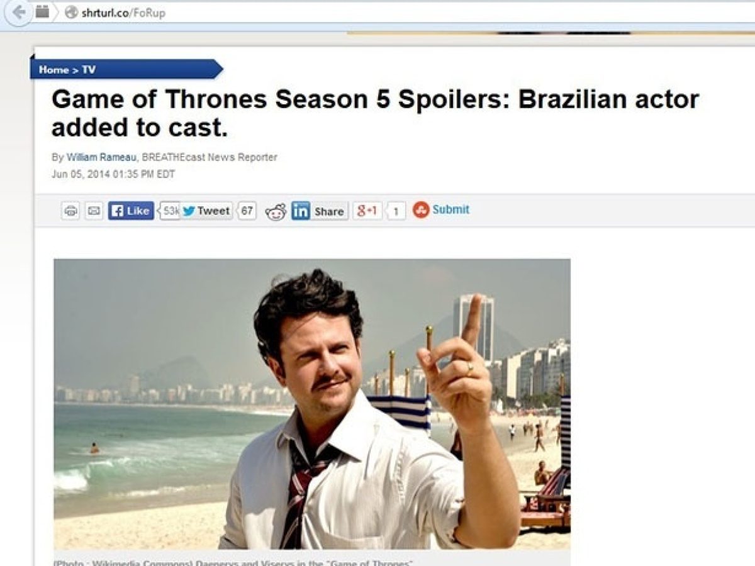Click the Twitter Tweet button
Viewport: 755px width, 566px height.
pyautogui.click(x=207, y=211)
